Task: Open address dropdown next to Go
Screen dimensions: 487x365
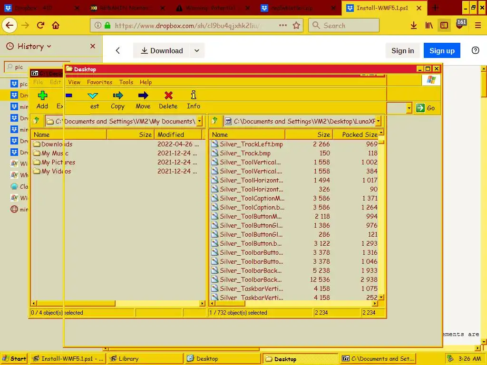Action: tap(409, 108)
